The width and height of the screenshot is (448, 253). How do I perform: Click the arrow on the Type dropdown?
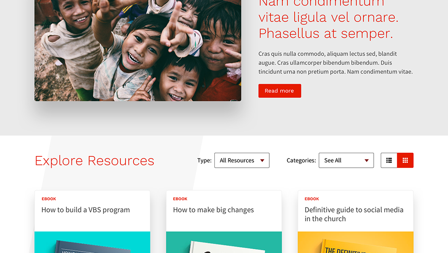tap(262, 161)
